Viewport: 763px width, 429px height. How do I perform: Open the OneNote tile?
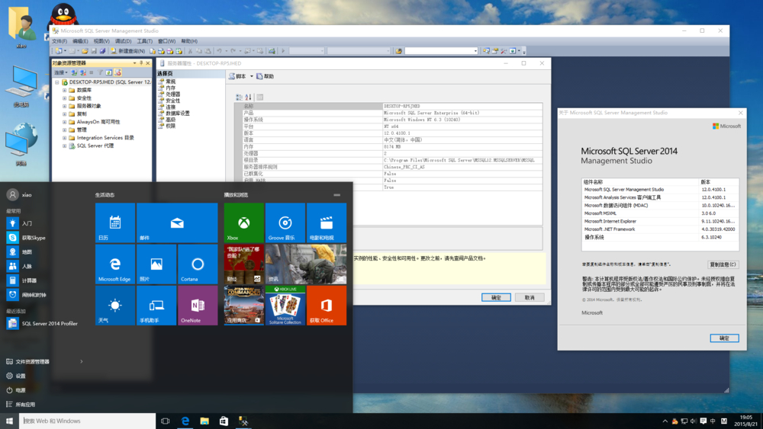click(x=198, y=306)
